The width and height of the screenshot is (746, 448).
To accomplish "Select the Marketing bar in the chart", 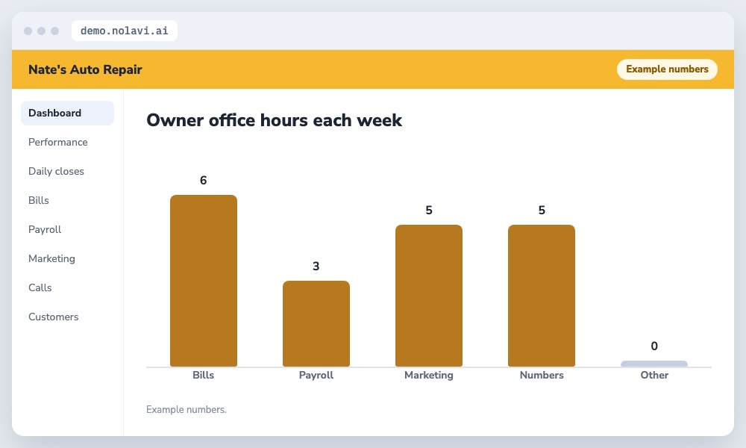I will coord(429,296).
